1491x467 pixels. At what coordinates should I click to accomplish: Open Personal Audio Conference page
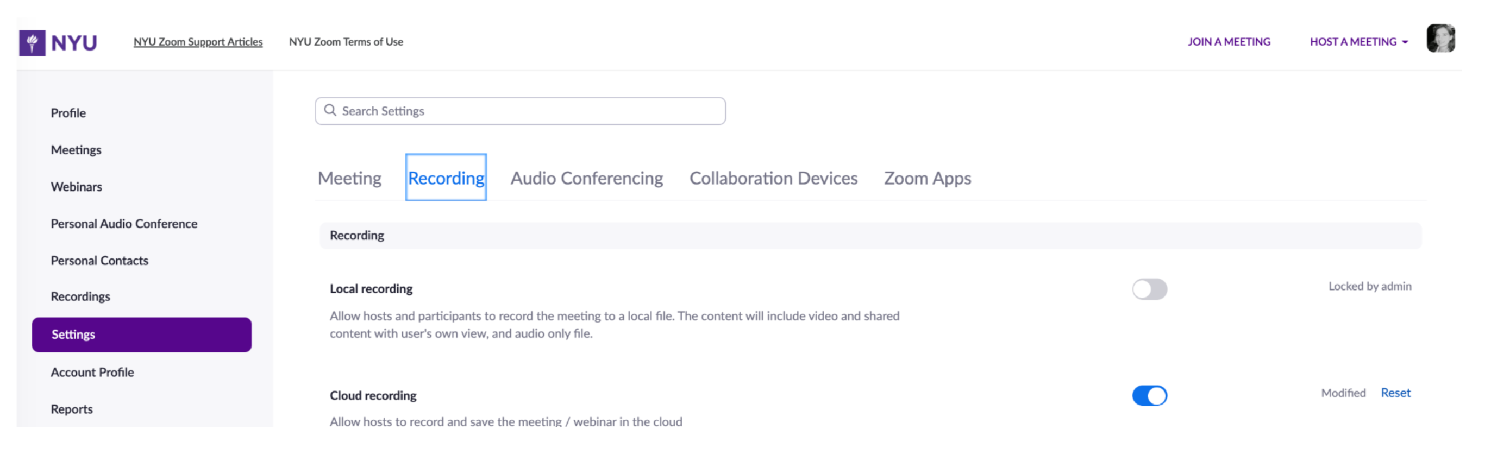124,223
